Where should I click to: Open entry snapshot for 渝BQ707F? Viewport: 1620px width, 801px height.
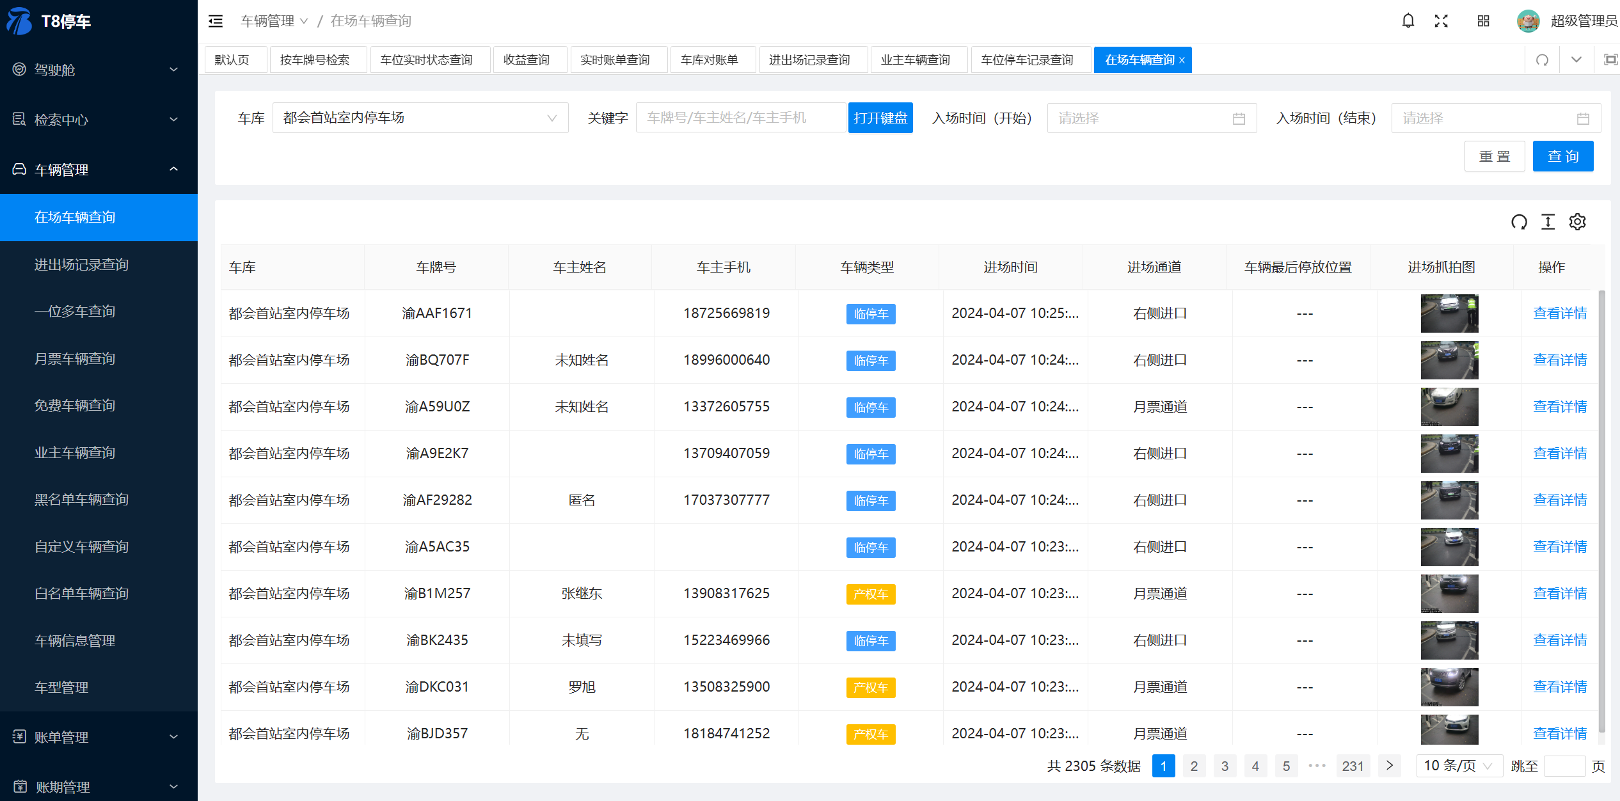point(1449,360)
